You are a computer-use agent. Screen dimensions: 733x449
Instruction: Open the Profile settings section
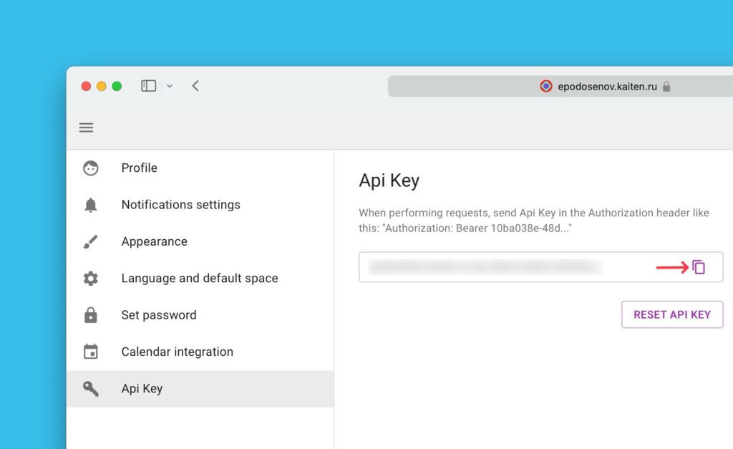click(140, 168)
